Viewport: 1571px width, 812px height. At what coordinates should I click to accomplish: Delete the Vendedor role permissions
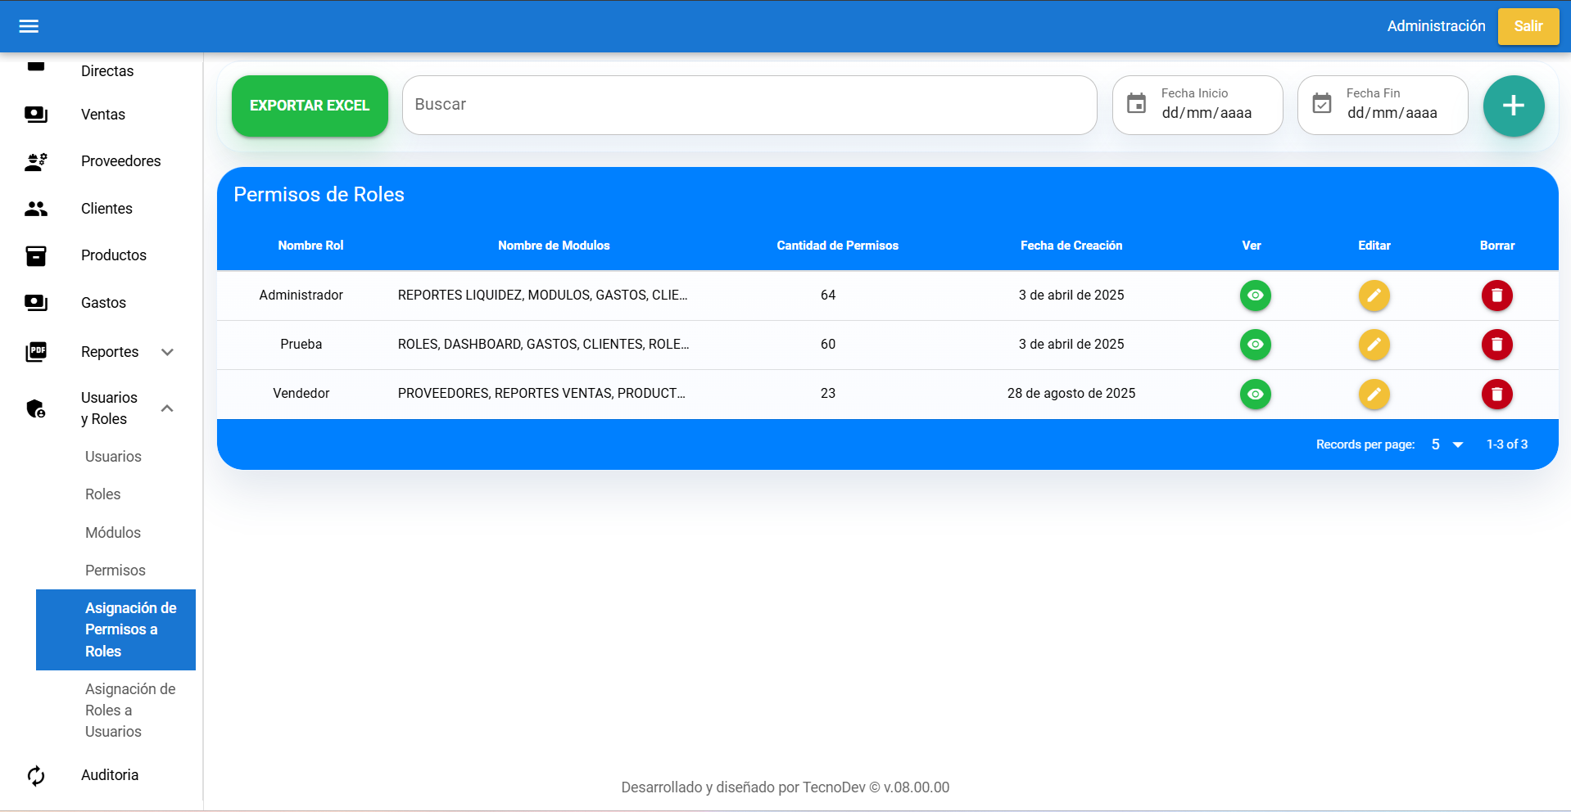pos(1496,395)
